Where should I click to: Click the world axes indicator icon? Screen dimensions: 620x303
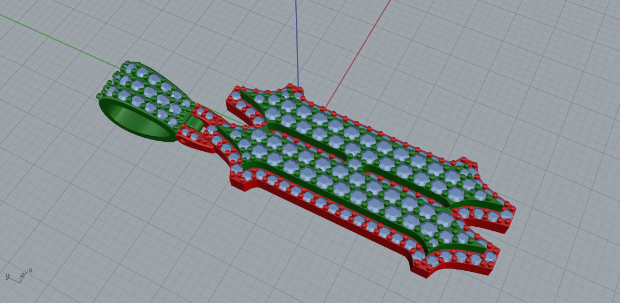tap(18, 275)
